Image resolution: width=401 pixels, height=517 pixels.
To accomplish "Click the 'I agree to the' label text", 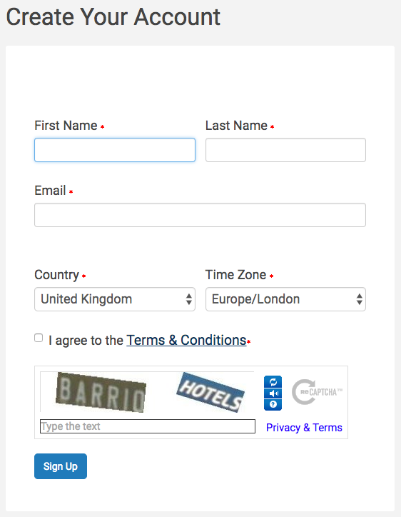I will click(86, 341).
